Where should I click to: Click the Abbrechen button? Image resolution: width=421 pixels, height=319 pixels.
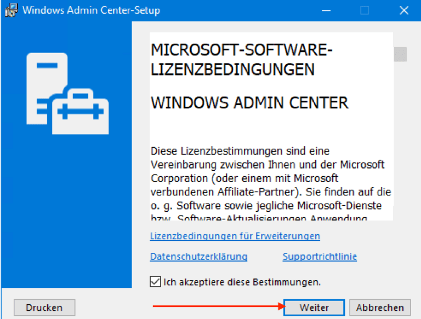click(380, 308)
